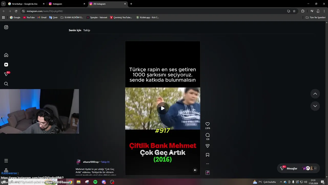Open Chrome profile avatar

(x=318, y=11)
